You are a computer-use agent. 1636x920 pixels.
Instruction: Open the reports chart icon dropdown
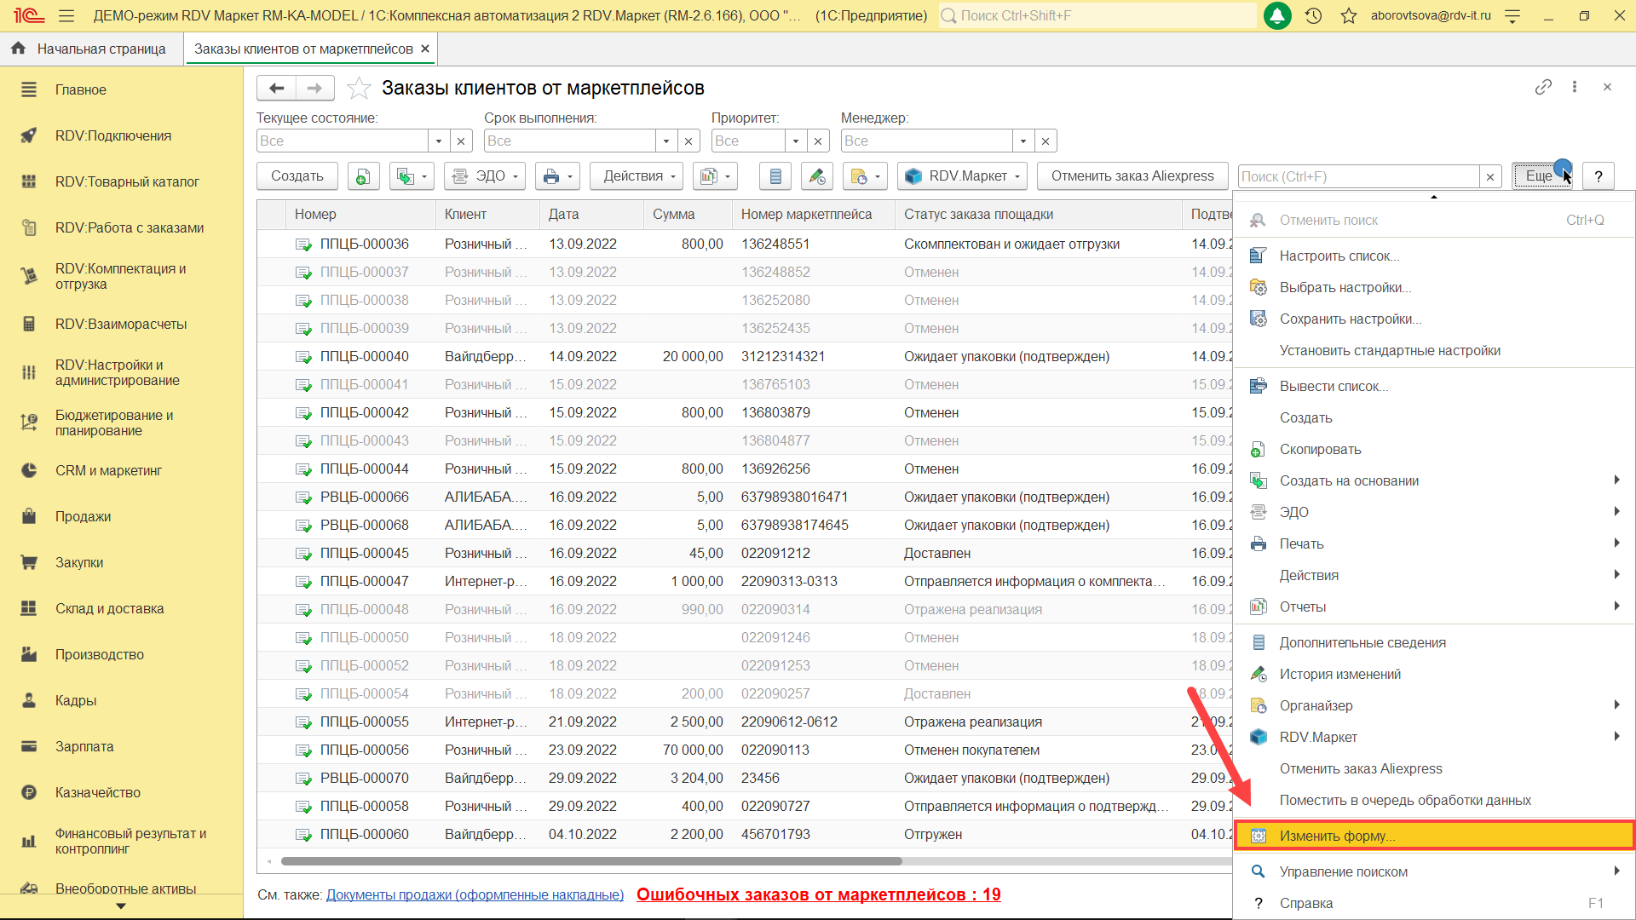tap(715, 176)
